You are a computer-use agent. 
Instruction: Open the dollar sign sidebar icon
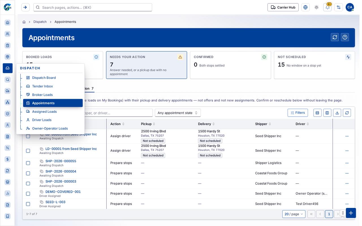pos(8,159)
